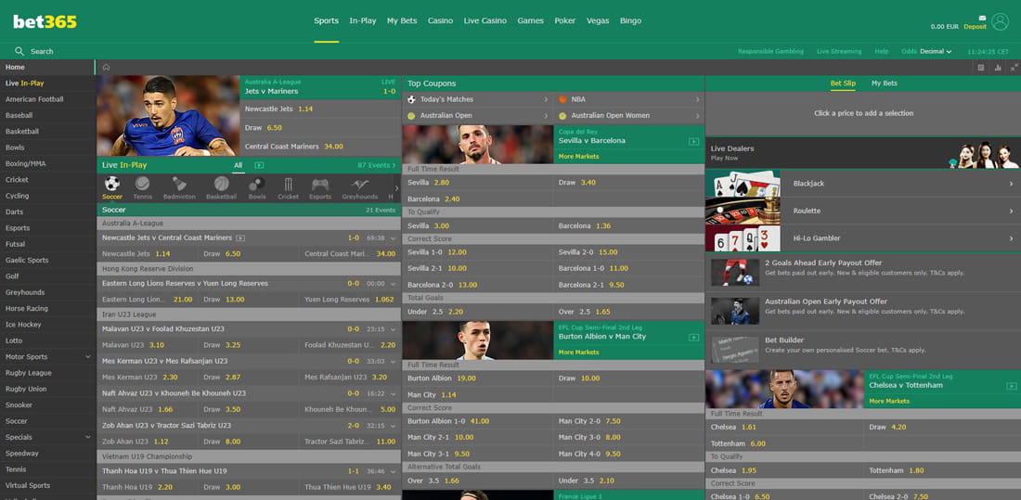The width and height of the screenshot is (1021, 500).
Task: Click the tennis ball icon next to Australian Open
Action: (411, 116)
